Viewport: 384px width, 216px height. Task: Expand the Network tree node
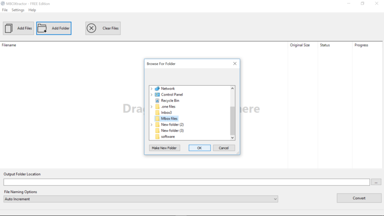(x=151, y=88)
